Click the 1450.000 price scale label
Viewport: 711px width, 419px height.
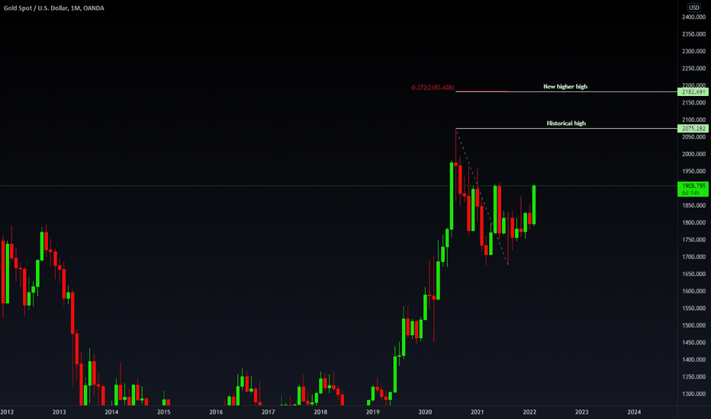point(693,343)
